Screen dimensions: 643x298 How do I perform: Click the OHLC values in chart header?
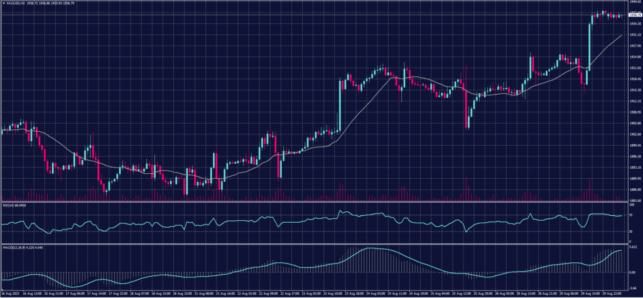[49, 4]
